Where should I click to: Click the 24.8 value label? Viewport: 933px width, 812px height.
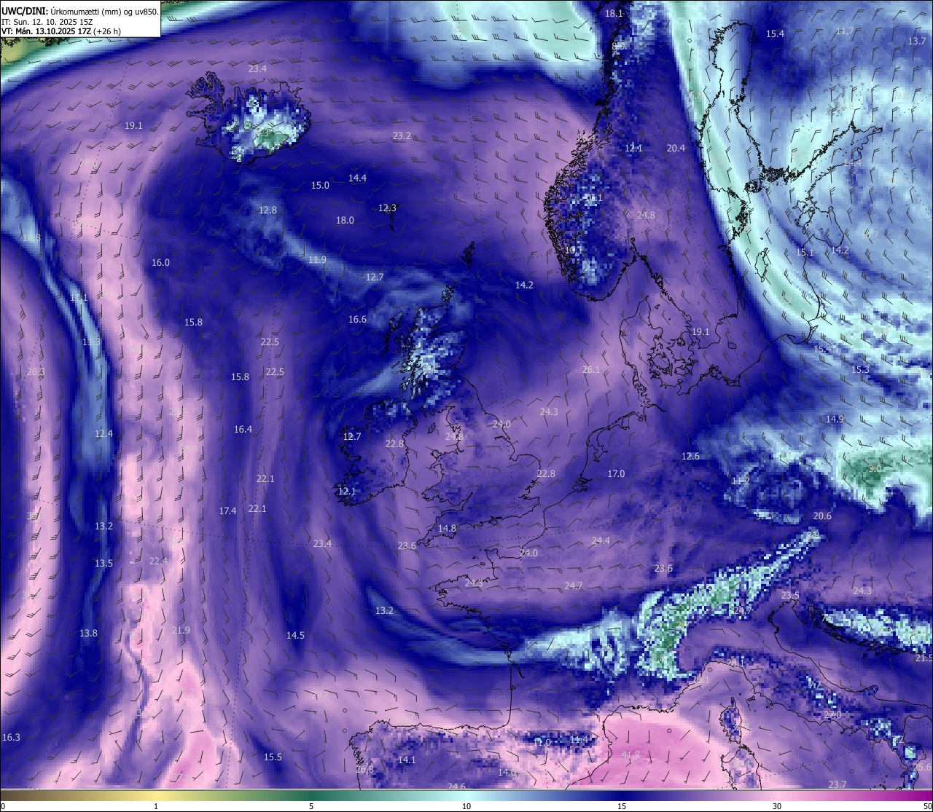tap(646, 216)
